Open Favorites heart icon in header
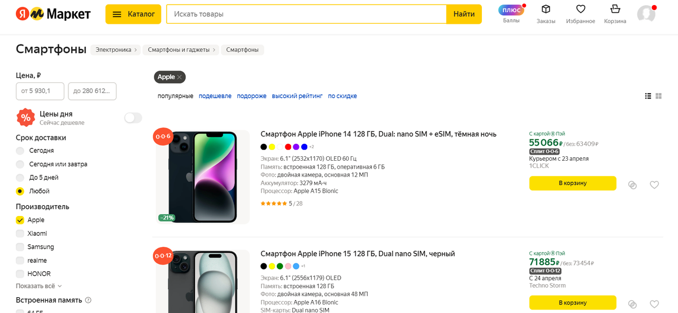The width and height of the screenshot is (678, 313). [580, 10]
